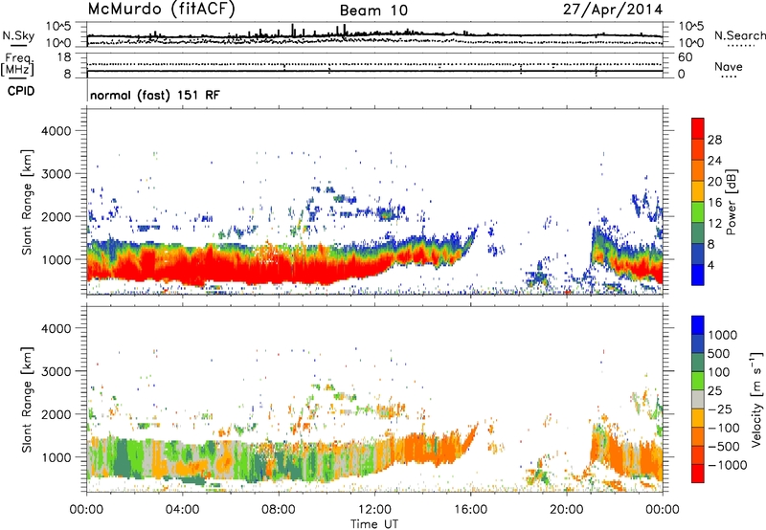Click "Slant Range [km]" label of velocity panel
Image resolution: width=766 pixels, height=530 pixels.
(27, 400)
